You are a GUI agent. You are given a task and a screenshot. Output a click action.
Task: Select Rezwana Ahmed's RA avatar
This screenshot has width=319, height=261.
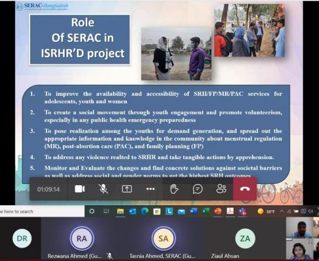click(82, 239)
